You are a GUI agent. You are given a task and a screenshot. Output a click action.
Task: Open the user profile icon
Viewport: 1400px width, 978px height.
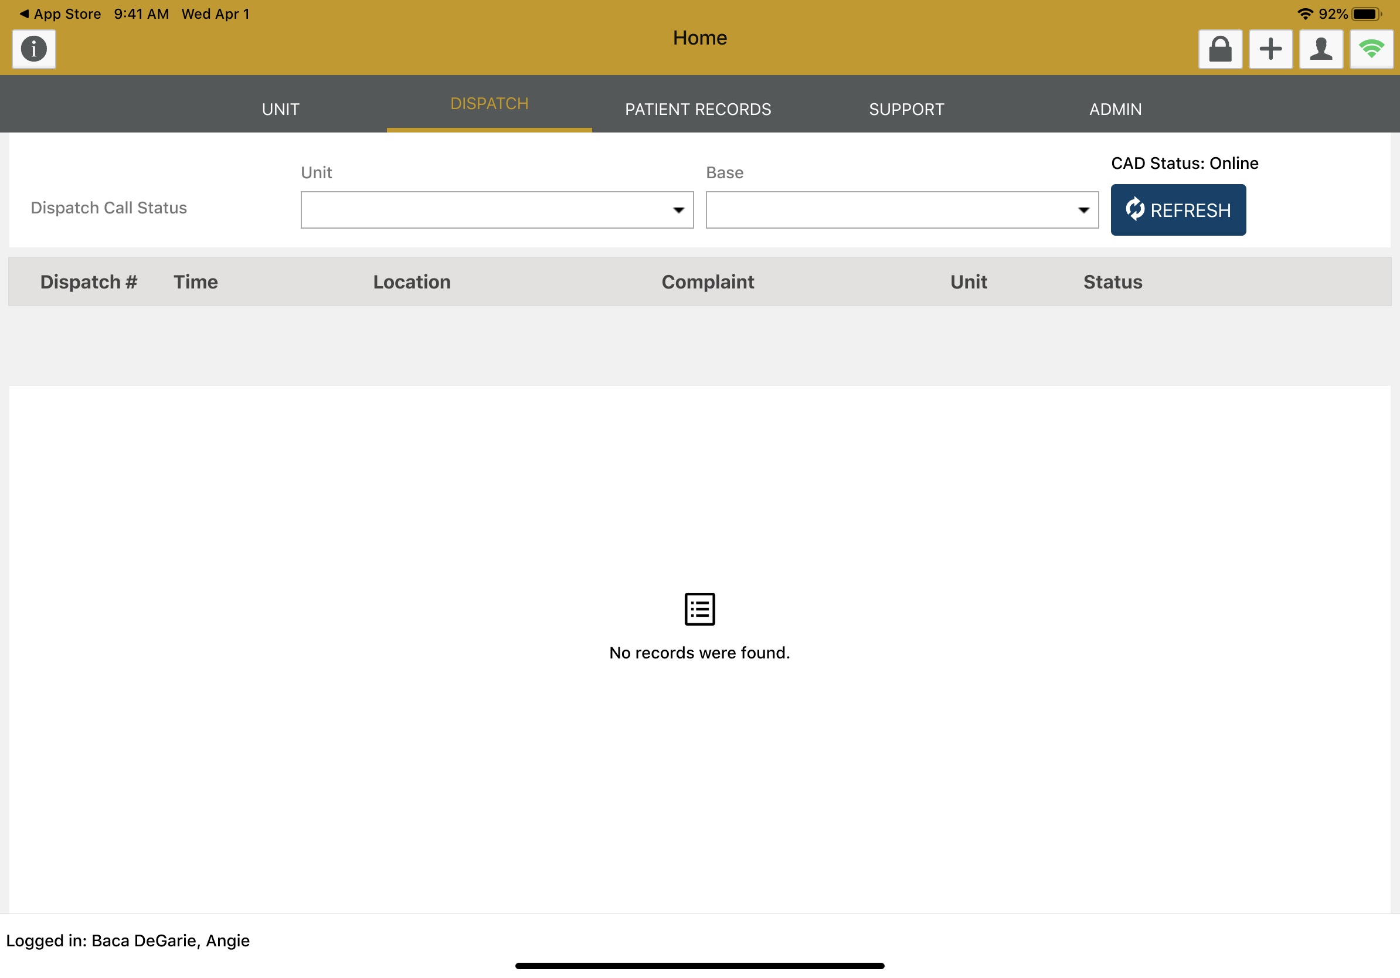(1321, 49)
